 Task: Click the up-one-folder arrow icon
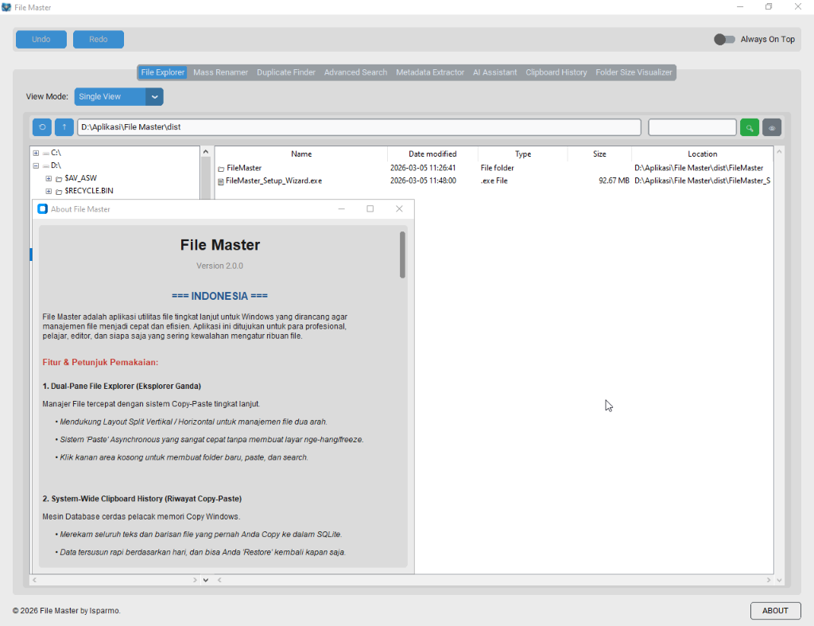[x=64, y=126]
